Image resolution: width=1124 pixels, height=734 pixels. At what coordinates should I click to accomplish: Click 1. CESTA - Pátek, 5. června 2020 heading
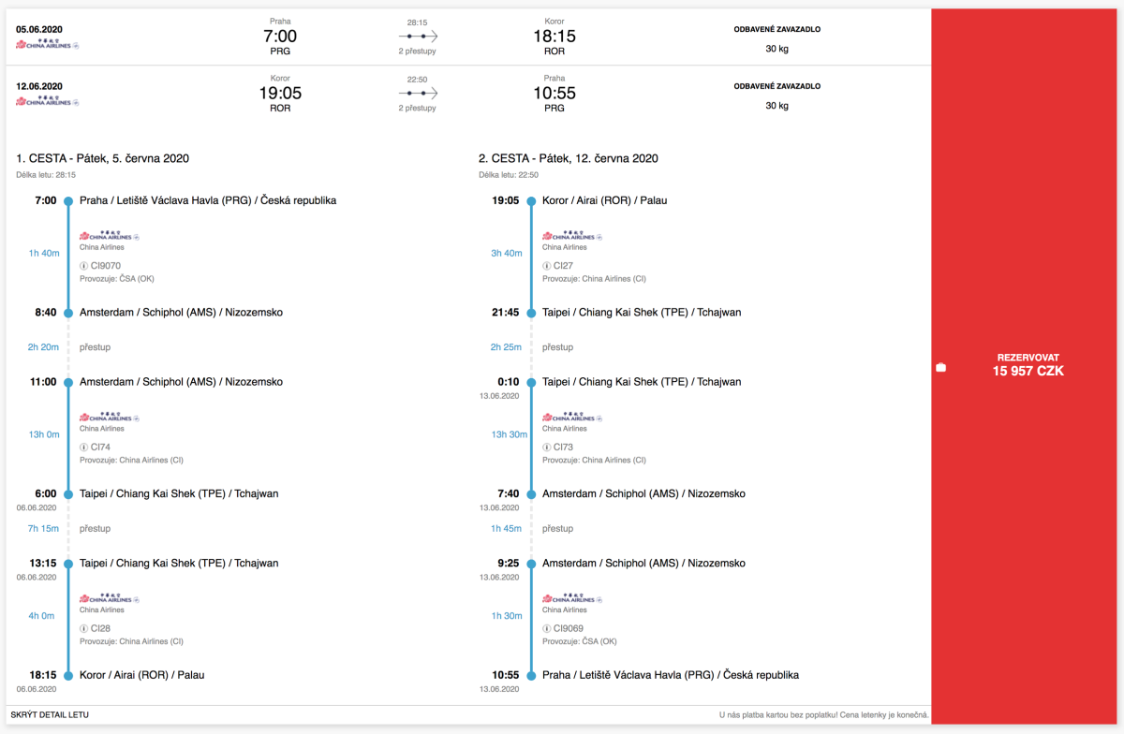103,158
